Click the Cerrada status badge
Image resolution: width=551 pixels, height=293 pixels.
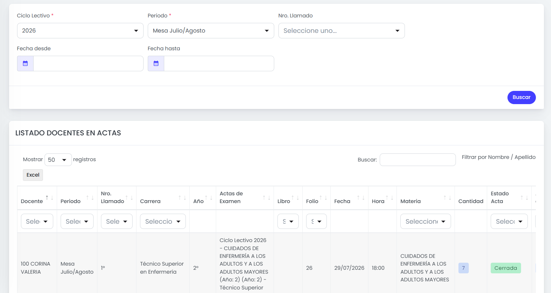[x=506, y=268]
